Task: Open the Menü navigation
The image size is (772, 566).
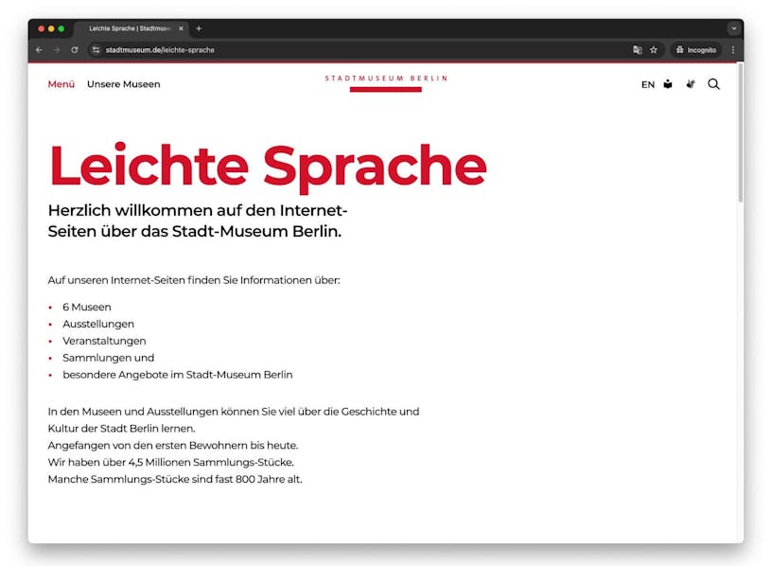Action: coord(61,84)
